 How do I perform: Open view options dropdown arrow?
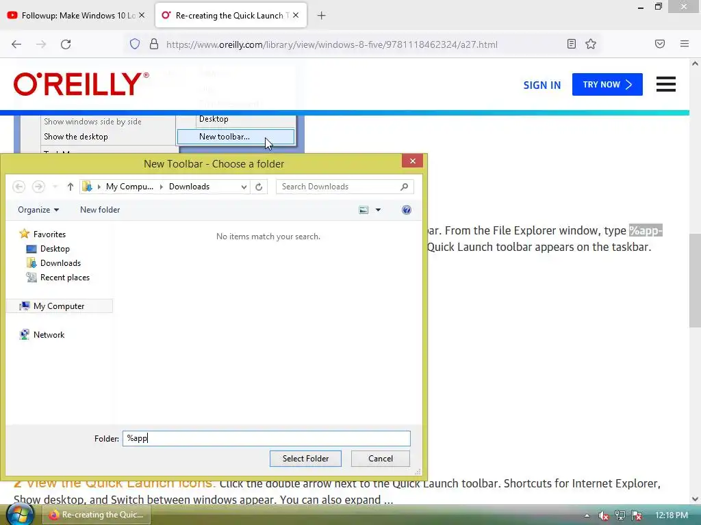378,210
